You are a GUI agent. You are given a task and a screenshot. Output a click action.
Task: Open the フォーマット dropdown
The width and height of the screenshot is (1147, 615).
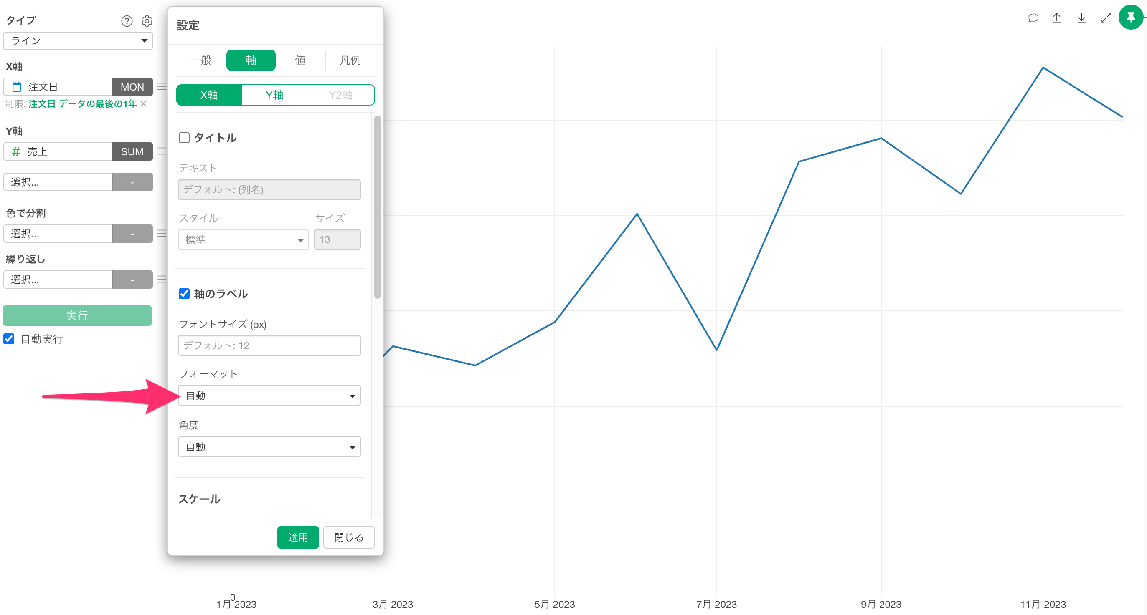point(269,395)
